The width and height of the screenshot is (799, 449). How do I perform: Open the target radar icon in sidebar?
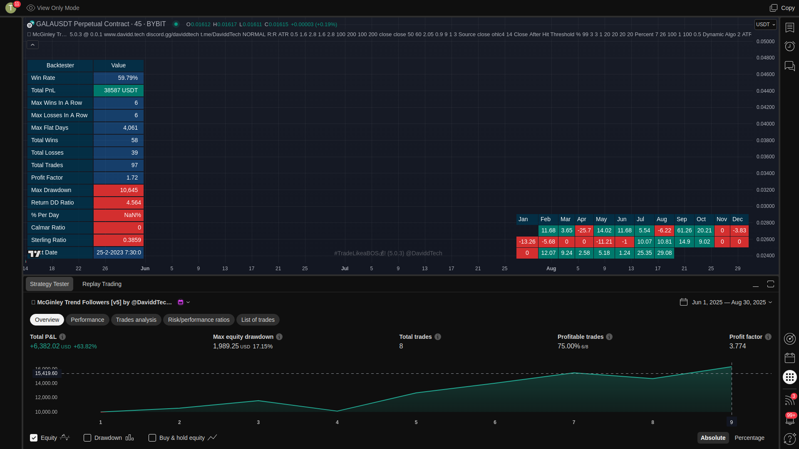(x=790, y=339)
